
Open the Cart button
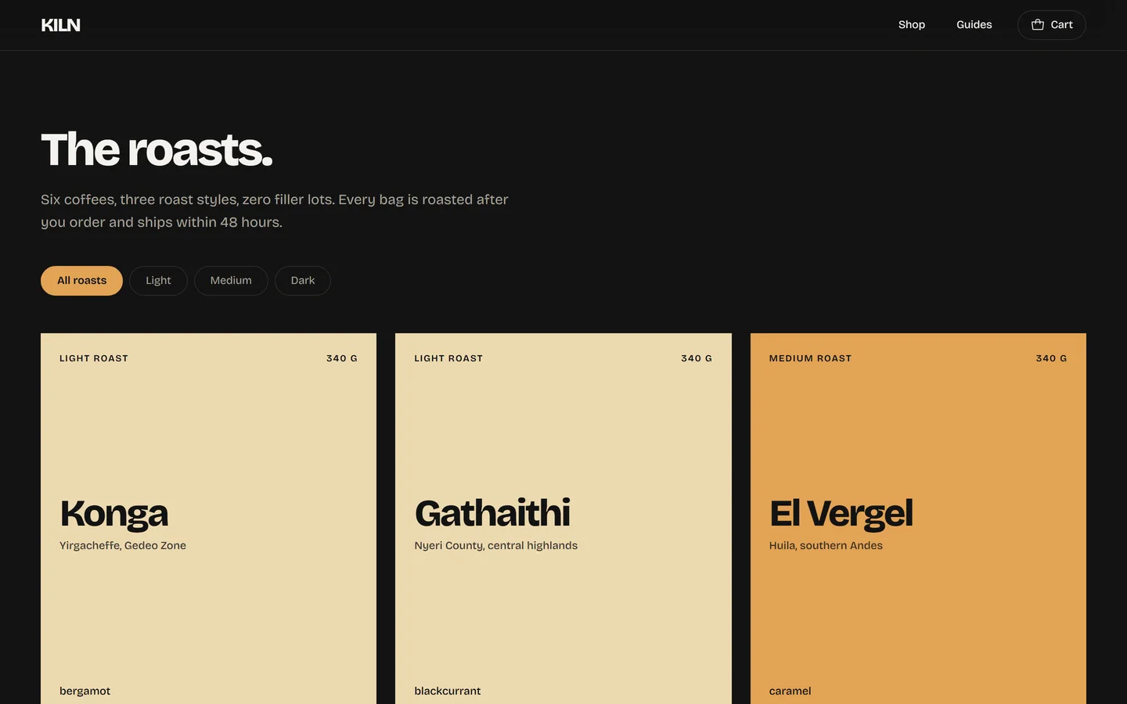coord(1051,25)
